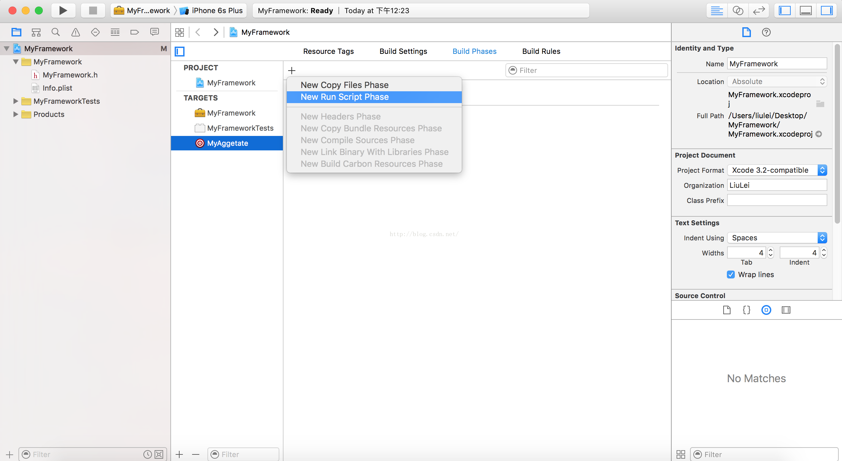Click plus at navigator bottom left
This screenshot has height=461, width=842.
click(10, 455)
